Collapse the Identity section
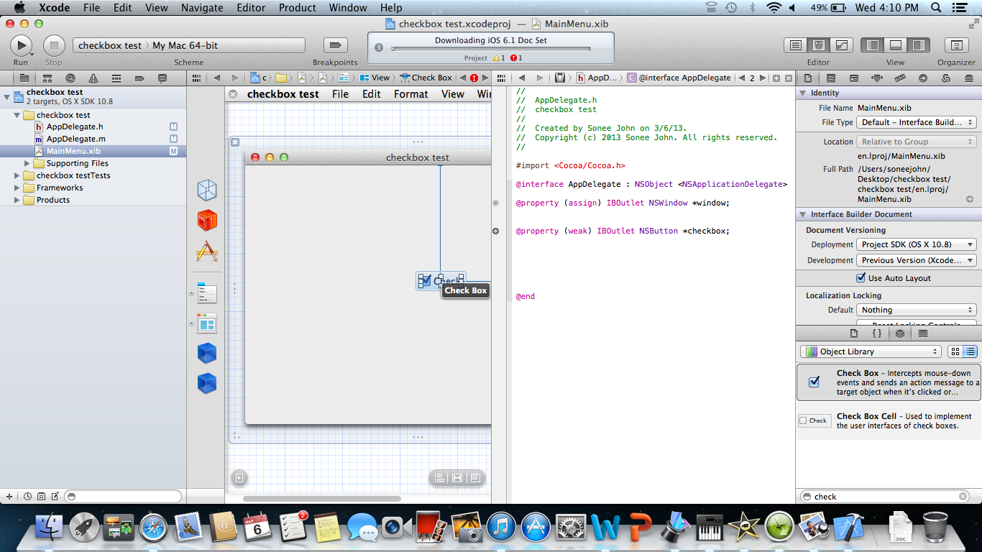This screenshot has width=982, height=552. pyautogui.click(x=802, y=93)
